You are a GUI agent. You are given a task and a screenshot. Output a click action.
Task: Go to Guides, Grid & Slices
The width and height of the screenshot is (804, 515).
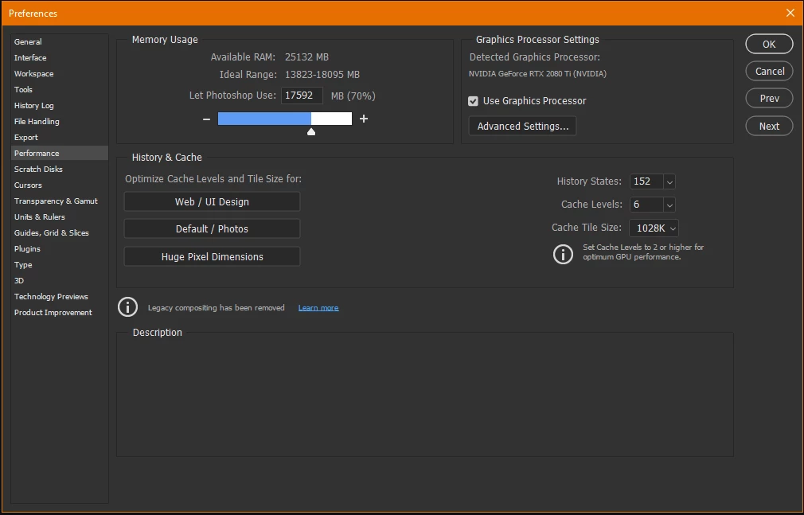[x=60, y=232]
